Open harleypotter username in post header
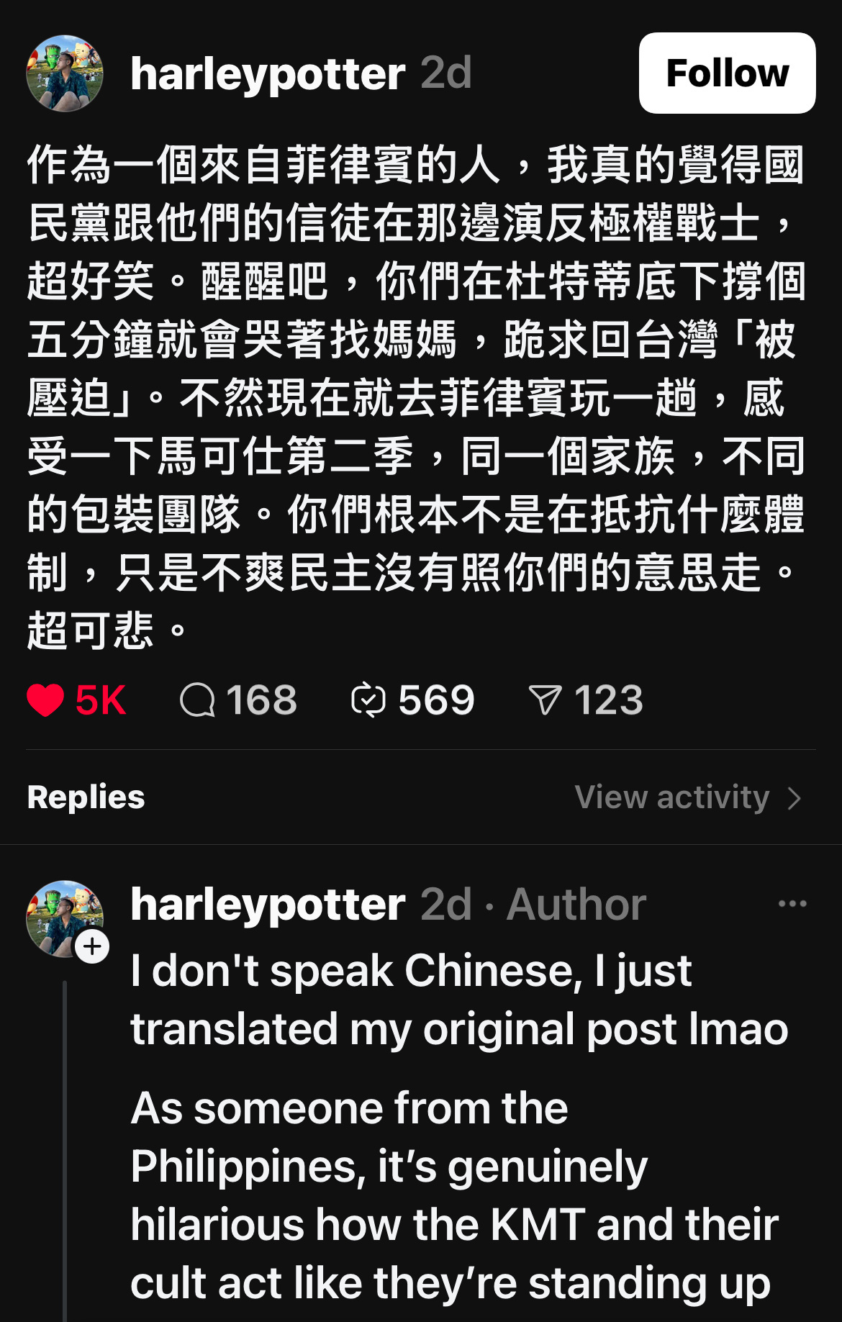This screenshot has height=1322, width=842. pyautogui.click(x=268, y=73)
